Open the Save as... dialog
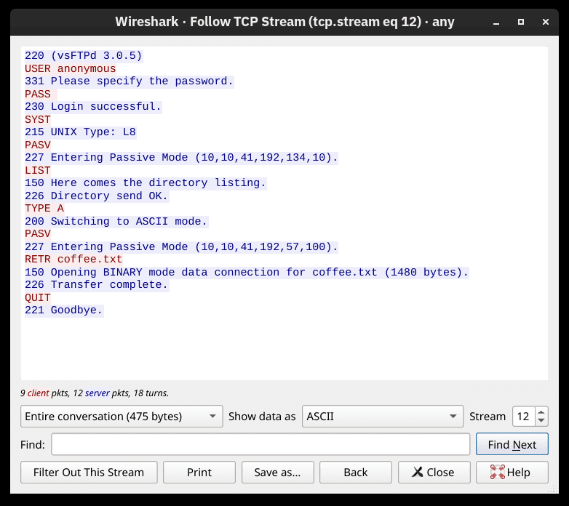 coord(277,472)
